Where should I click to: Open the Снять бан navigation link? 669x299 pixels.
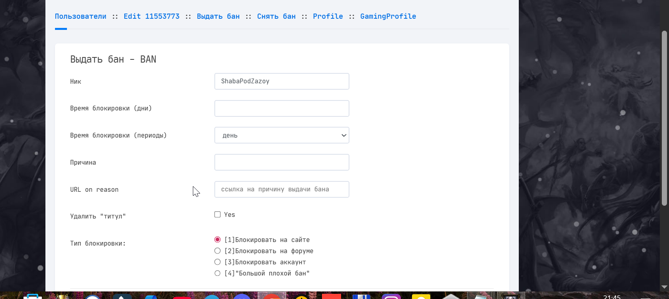(x=277, y=16)
